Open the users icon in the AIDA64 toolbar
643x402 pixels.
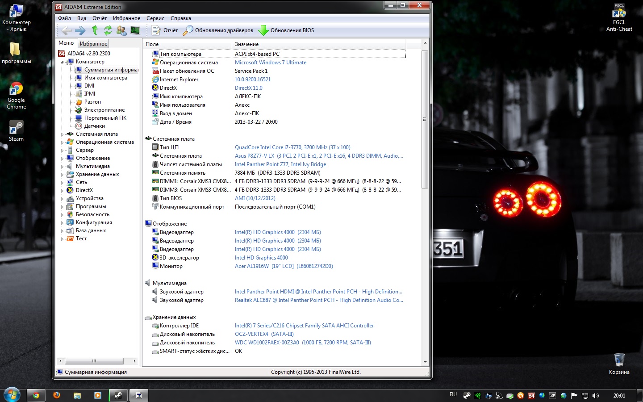[121, 30]
